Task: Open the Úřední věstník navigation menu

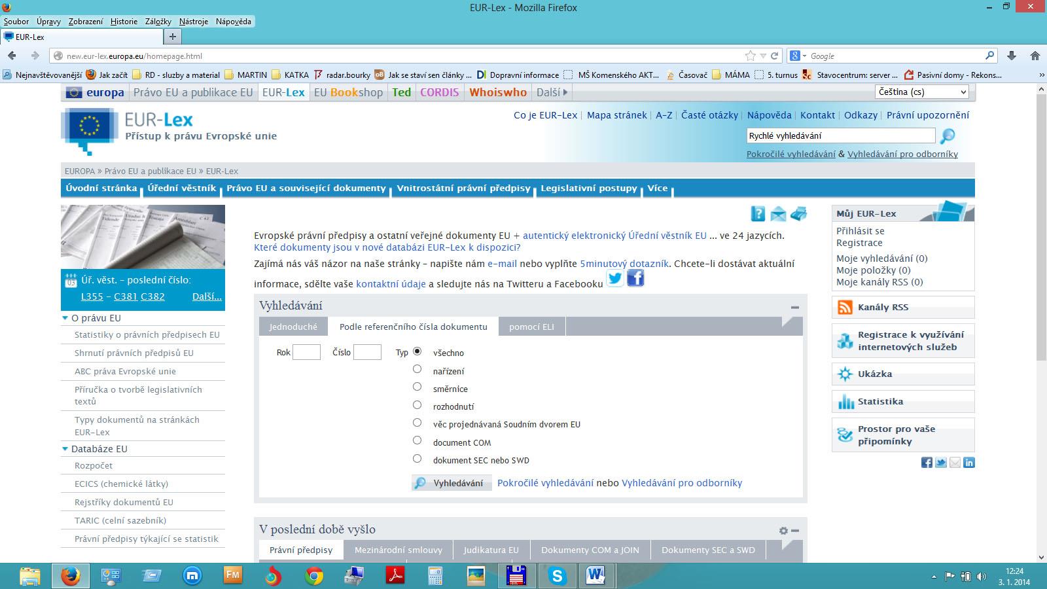Action: 181,188
